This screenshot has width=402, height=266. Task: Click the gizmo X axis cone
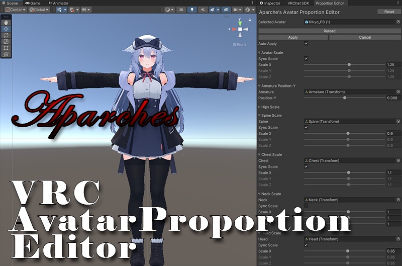234,29
